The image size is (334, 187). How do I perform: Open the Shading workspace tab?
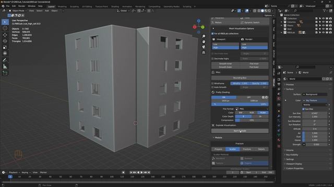tap(115, 7)
